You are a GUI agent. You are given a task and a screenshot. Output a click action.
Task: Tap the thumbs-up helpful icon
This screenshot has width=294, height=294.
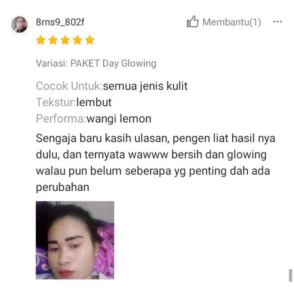pos(193,21)
